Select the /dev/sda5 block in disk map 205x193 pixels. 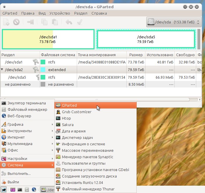coord(146,39)
